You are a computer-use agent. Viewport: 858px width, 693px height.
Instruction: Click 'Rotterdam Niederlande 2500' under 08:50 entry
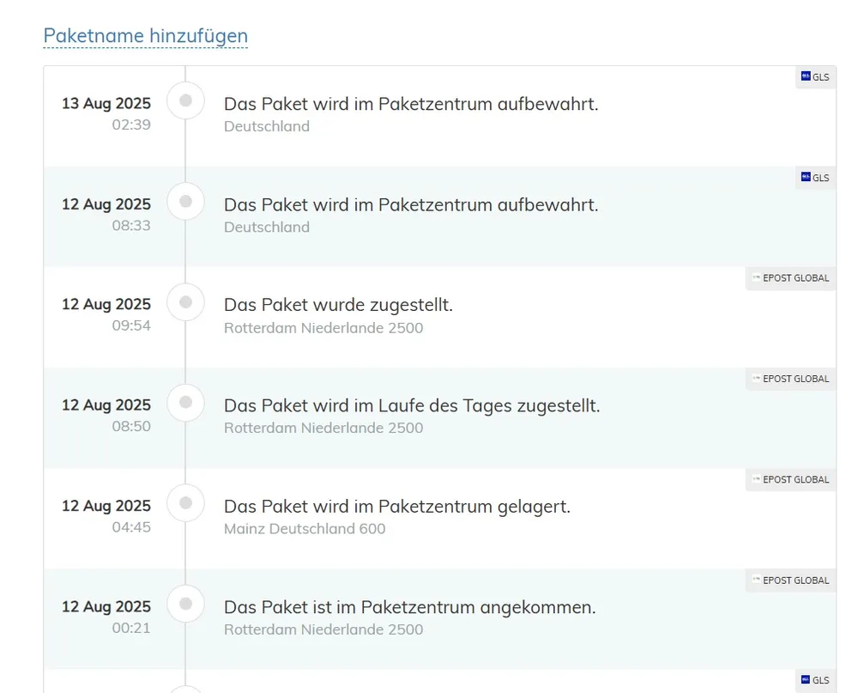point(323,428)
